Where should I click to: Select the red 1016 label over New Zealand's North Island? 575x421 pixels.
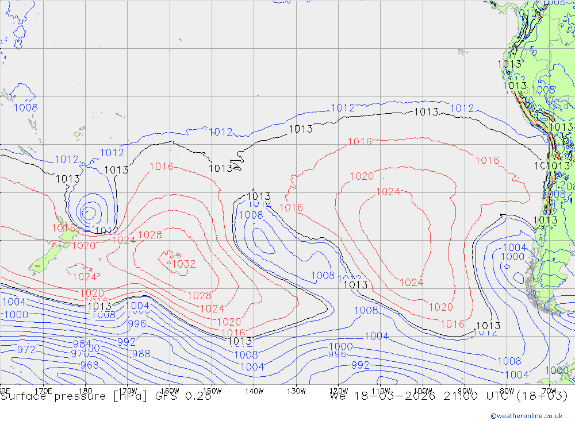[x=63, y=228]
